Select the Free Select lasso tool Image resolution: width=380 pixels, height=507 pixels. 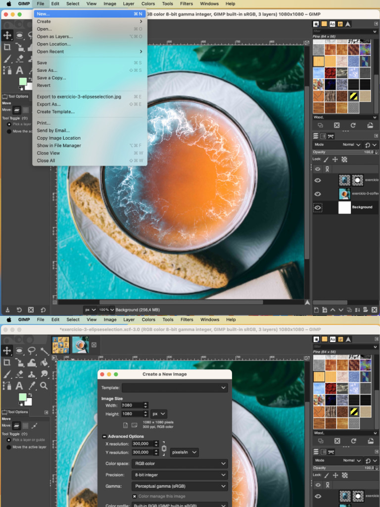click(x=32, y=351)
